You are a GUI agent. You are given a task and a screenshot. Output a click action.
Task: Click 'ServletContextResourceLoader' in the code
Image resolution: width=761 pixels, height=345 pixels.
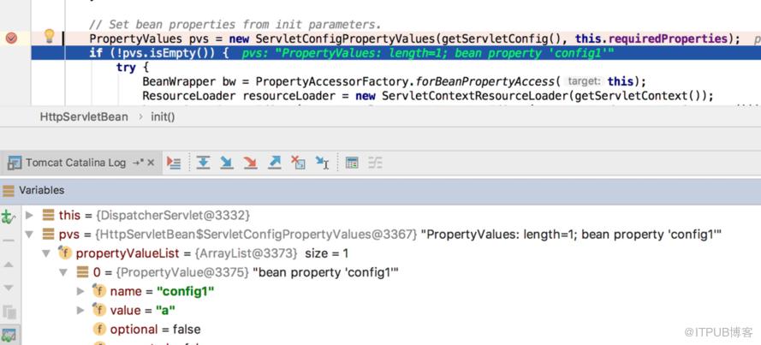pyautogui.click(x=475, y=96)
